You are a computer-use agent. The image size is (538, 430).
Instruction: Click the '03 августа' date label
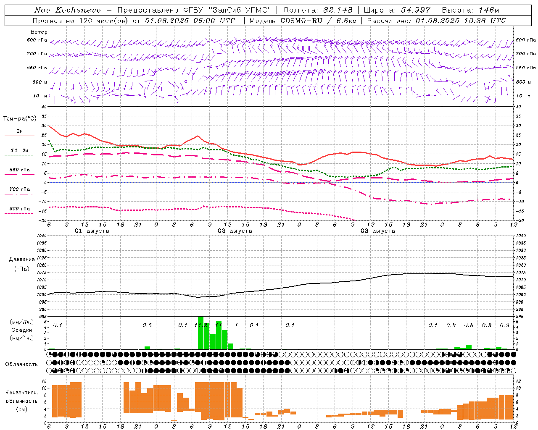(x=378, y=231)
